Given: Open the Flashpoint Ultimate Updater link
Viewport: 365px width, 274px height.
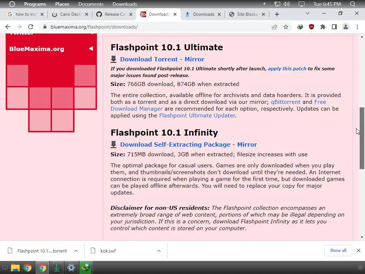Looking at the screenshot, I should point(197,115).
